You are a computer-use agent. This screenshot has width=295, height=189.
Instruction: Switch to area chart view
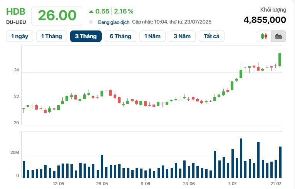coord(279,37)
